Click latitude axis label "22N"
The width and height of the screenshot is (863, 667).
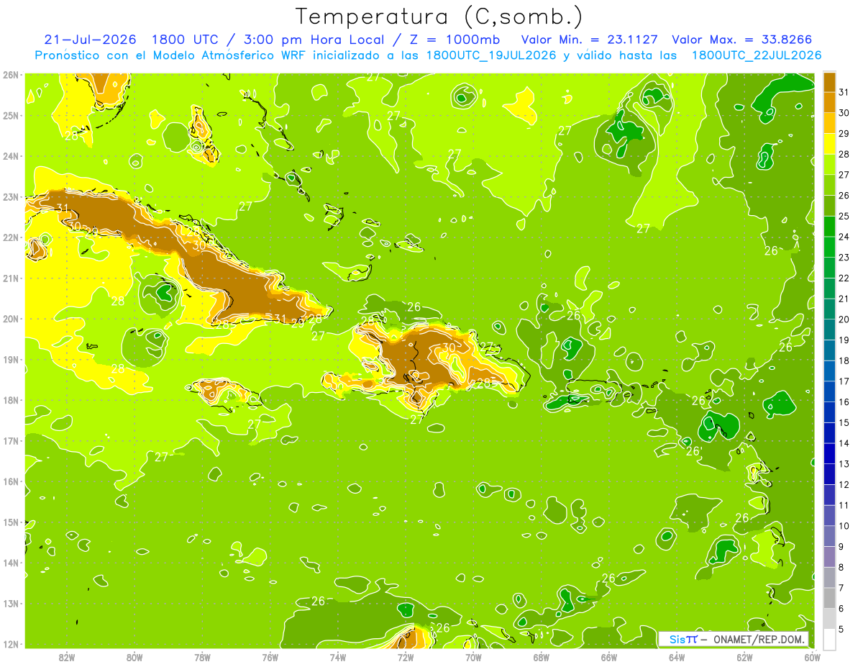11,237
